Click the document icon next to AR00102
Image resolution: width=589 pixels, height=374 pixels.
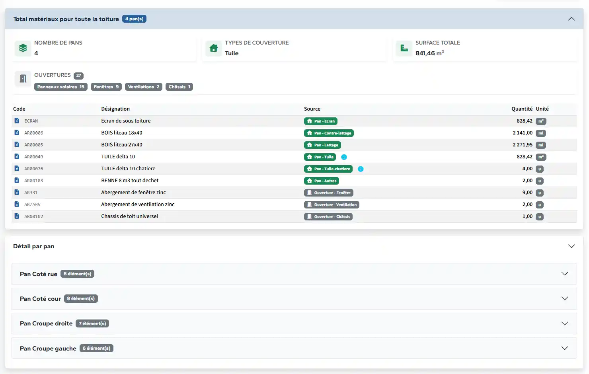point(17,216)
